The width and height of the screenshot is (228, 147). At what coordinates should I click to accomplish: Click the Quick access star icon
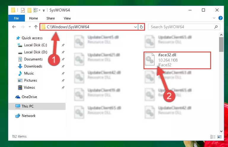pos(18,38)
